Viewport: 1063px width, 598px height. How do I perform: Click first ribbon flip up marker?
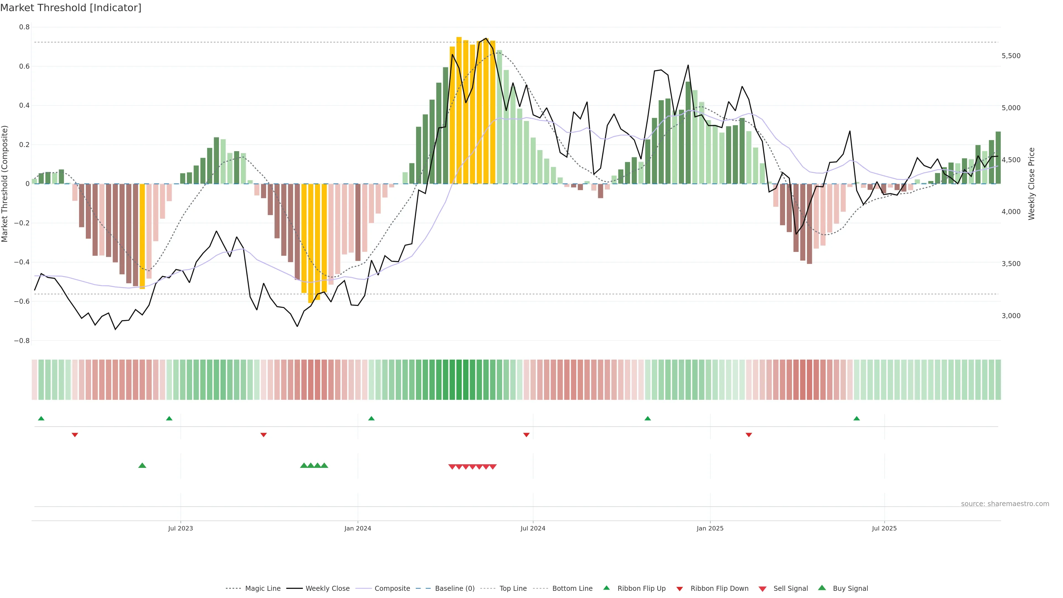(x=41, y=419)
